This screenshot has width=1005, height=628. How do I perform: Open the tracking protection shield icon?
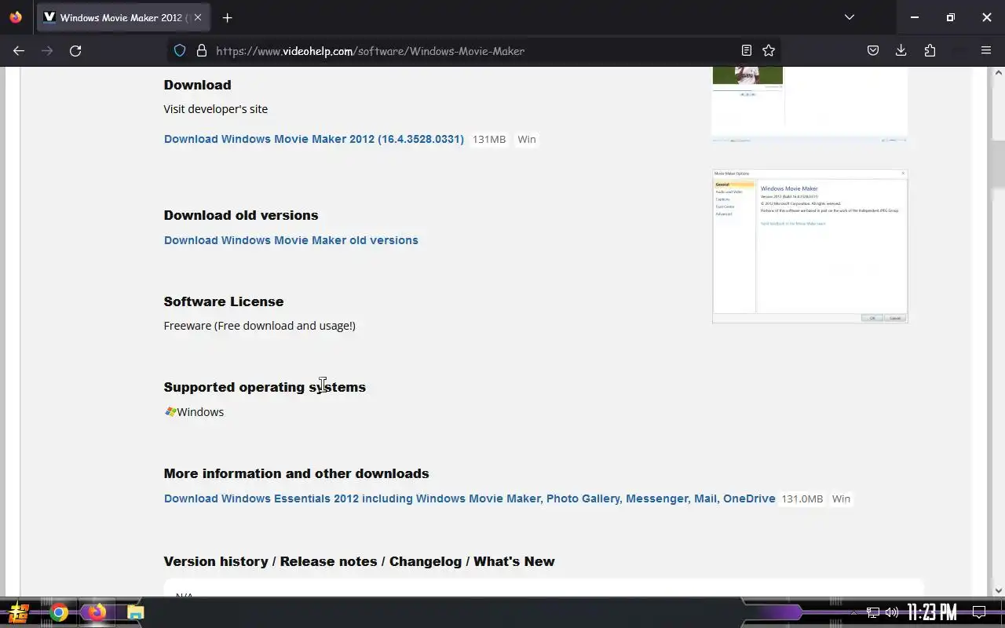point(180,50)
